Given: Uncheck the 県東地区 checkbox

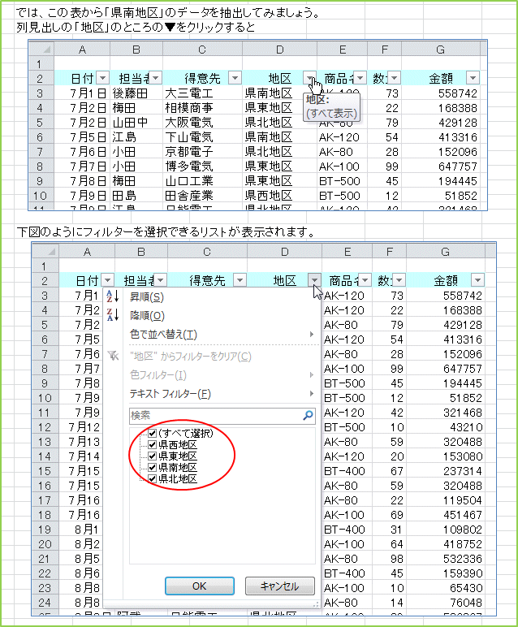Looking at the screenshot, I should click(x=153, y=456).
